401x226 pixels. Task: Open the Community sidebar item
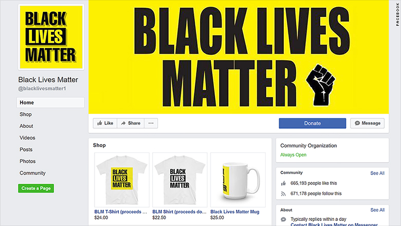(32, 173)
